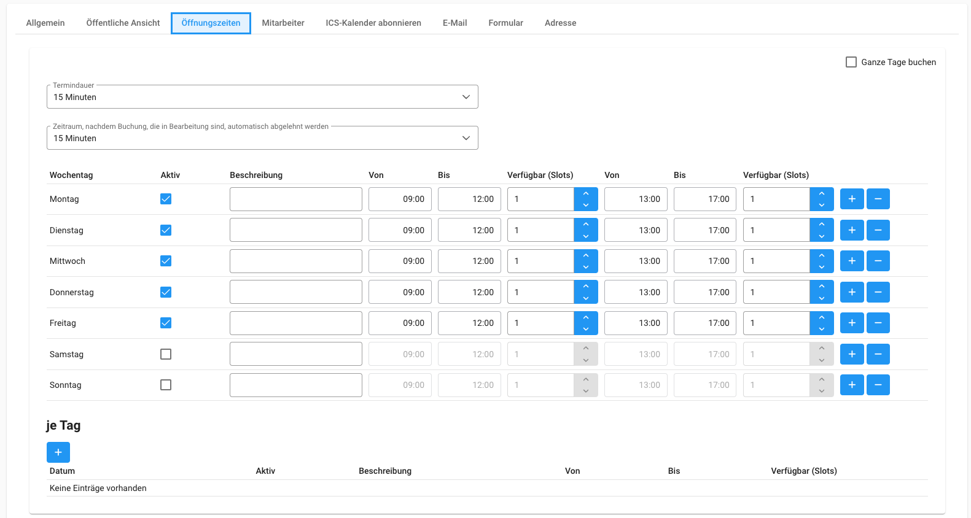Open the ICS-Kalender abonnieren tab
This screenshot has height=518, width=971.
pyautogui.click(x=373, y=23)
